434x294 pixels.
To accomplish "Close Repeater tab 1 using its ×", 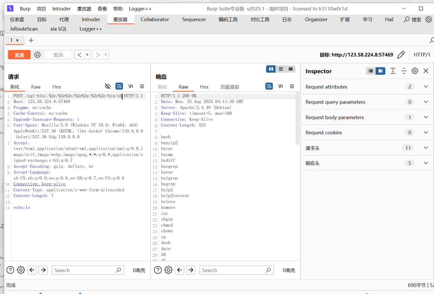I will click(17, 40).
